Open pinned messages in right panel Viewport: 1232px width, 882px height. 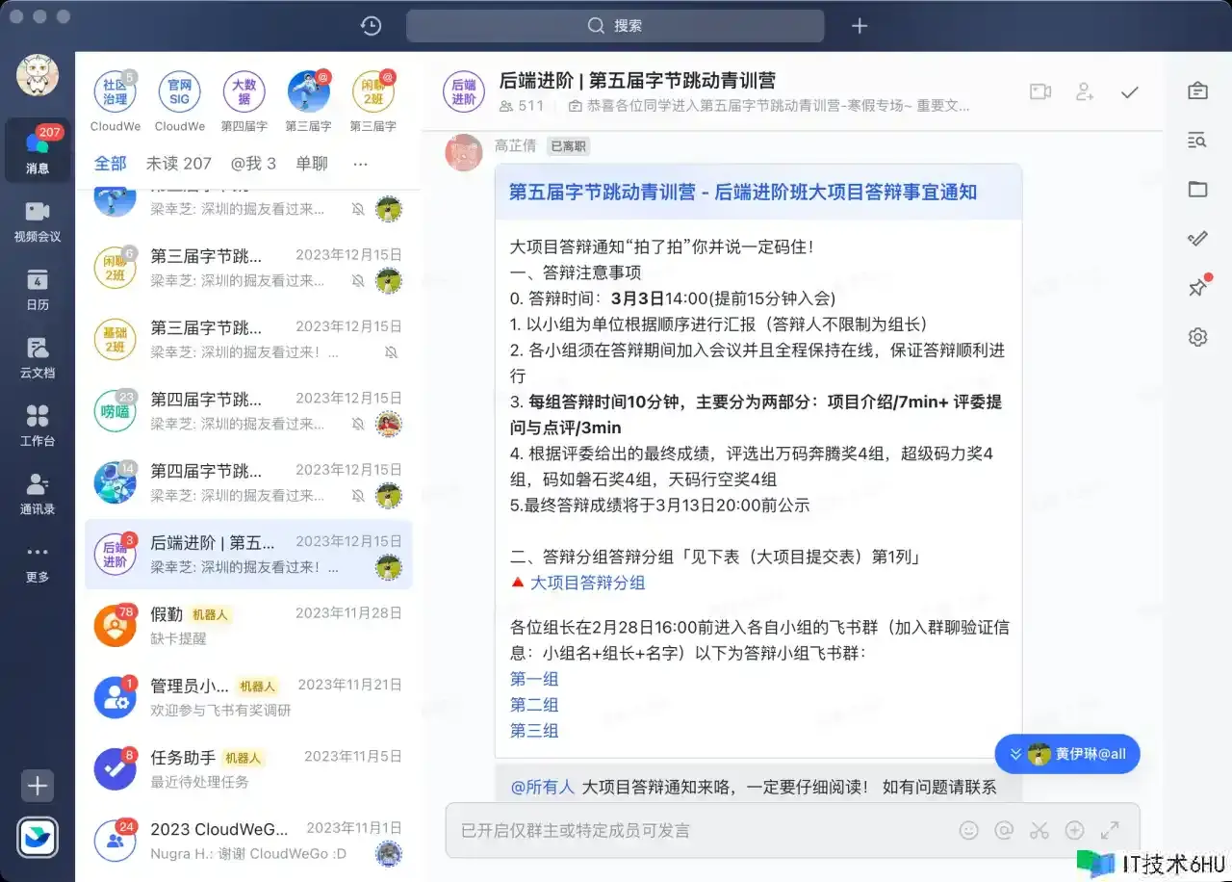click(1197, 286)
